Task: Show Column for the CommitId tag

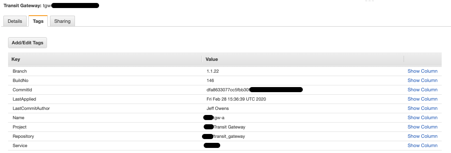Action: click(422, 90)
